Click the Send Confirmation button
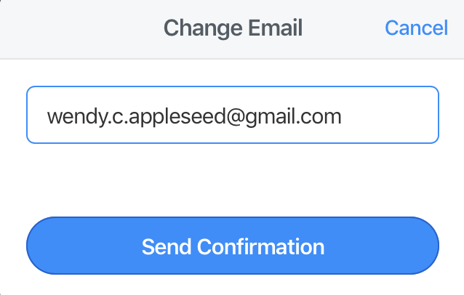The image size is (464, 295). (233, 246)
